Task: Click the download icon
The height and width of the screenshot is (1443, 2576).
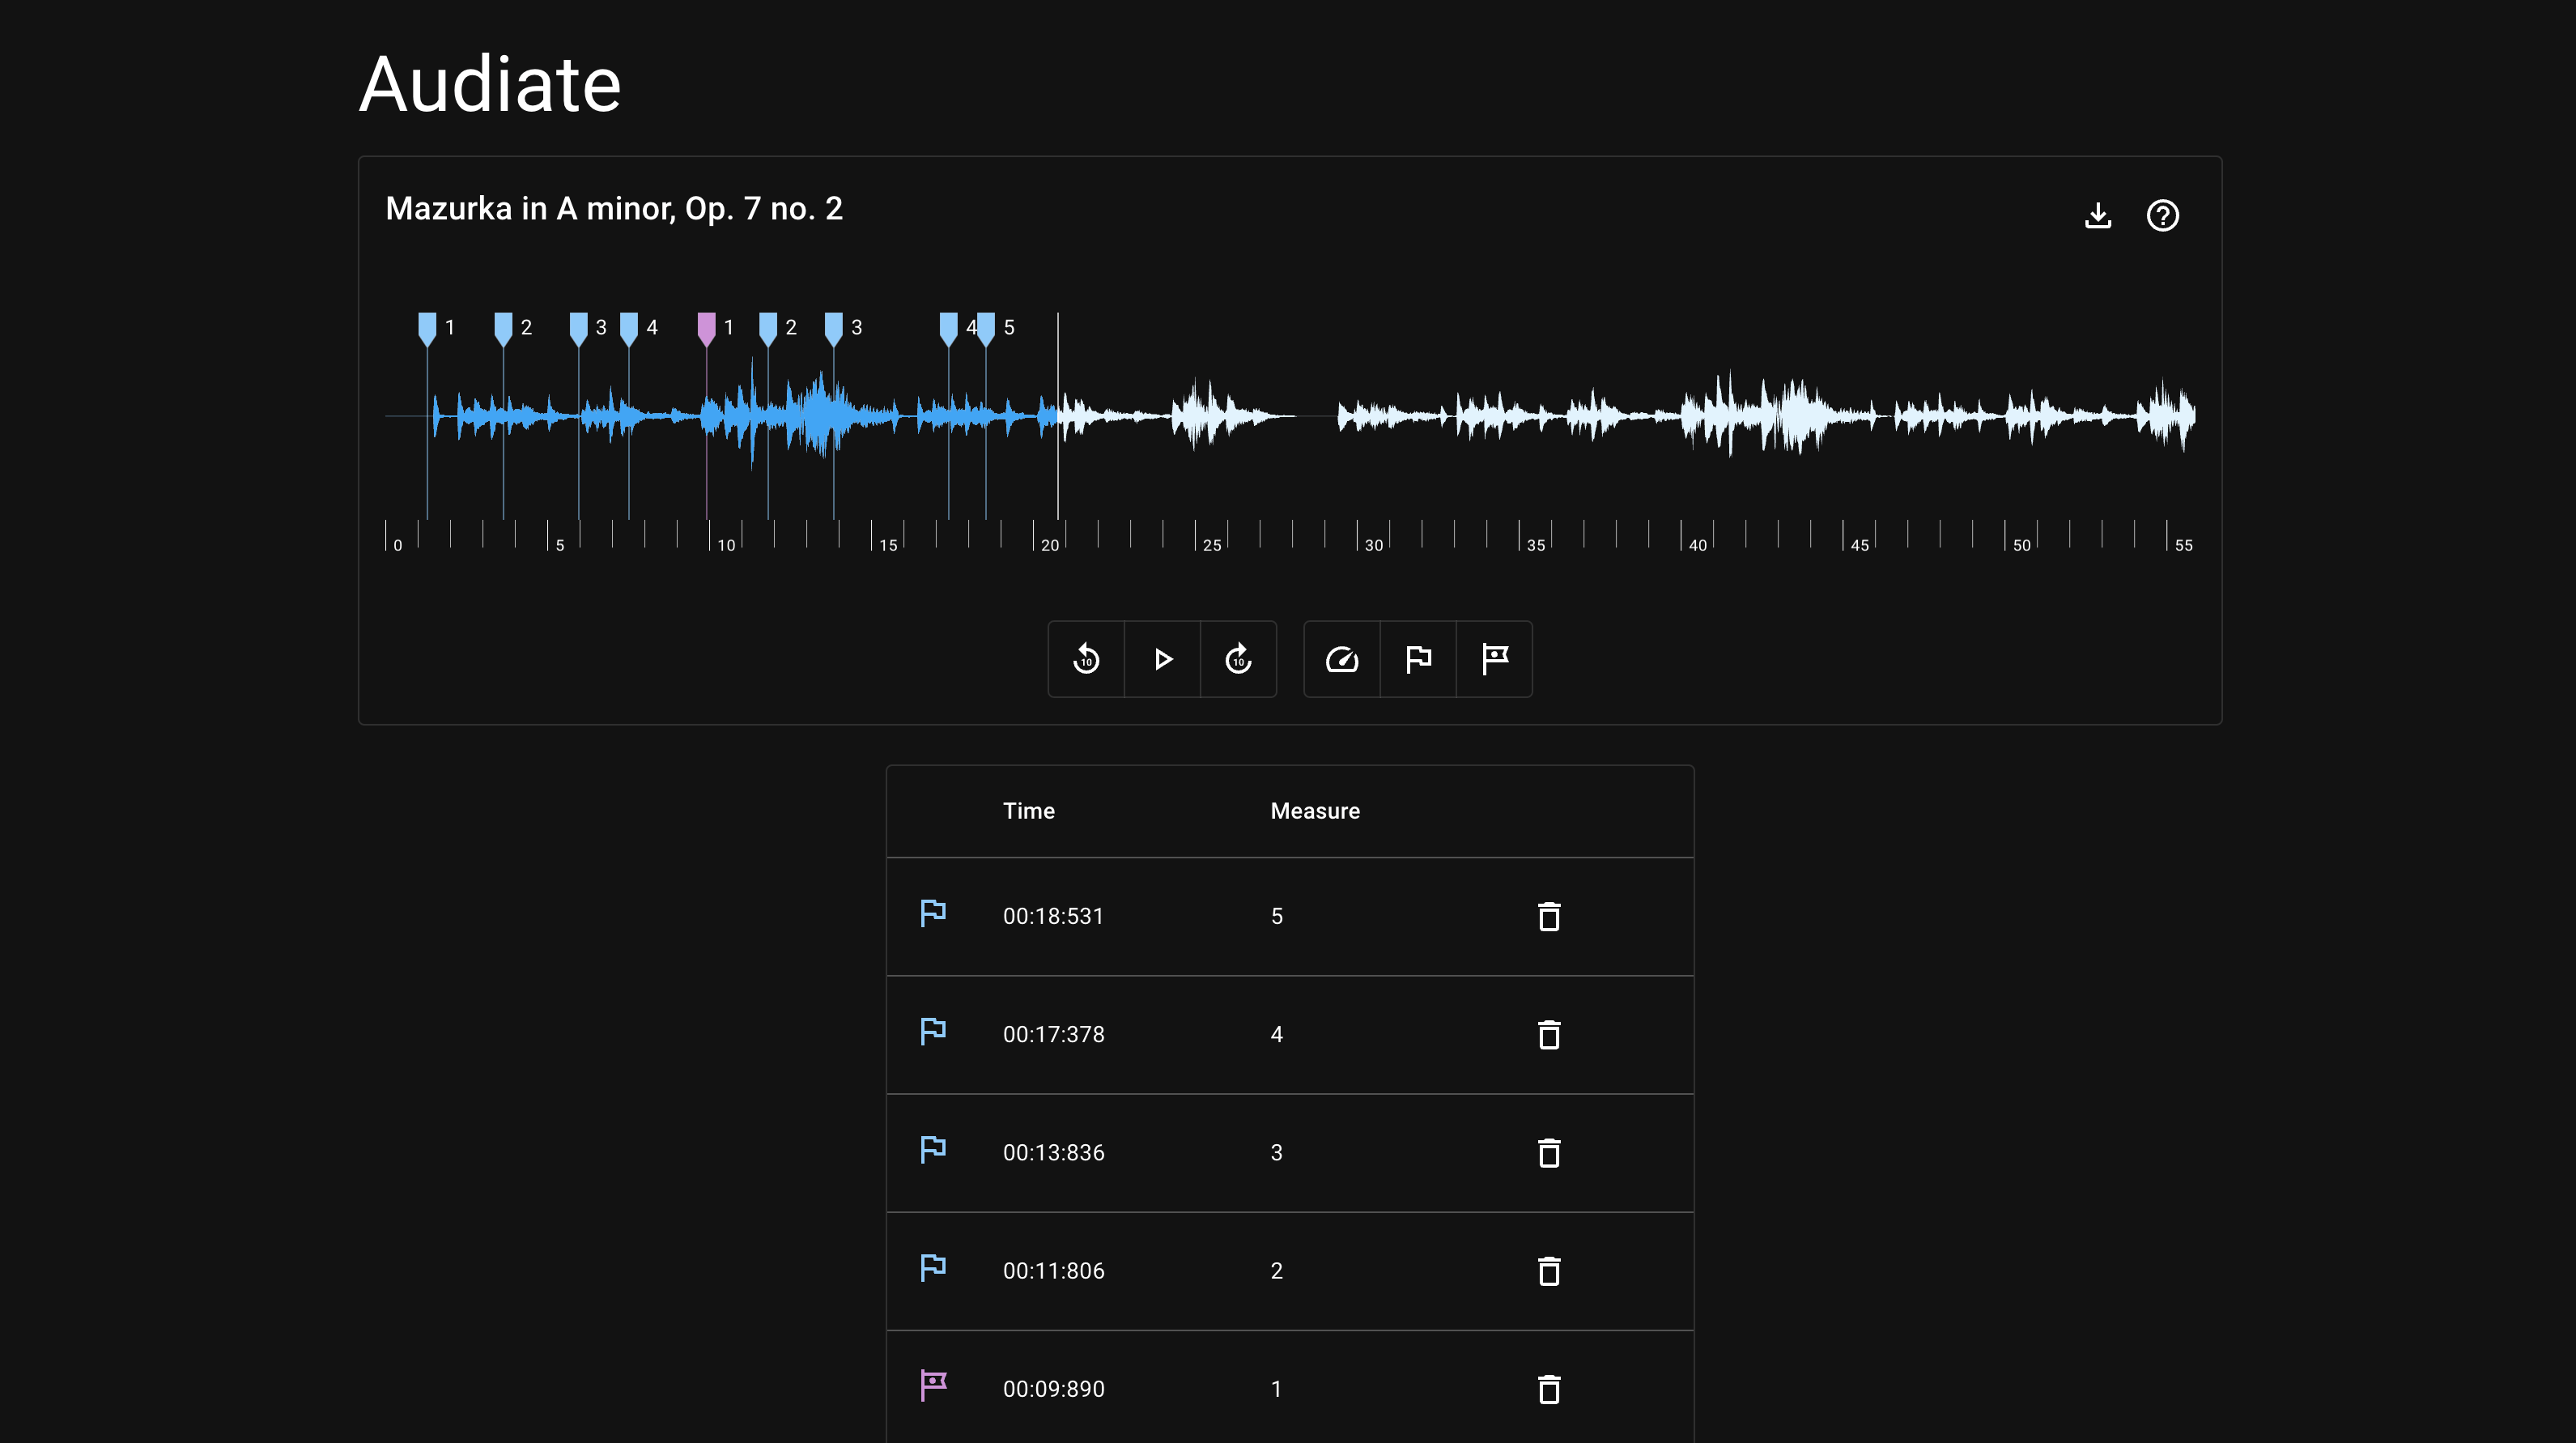Action: tap(2098, 215)
